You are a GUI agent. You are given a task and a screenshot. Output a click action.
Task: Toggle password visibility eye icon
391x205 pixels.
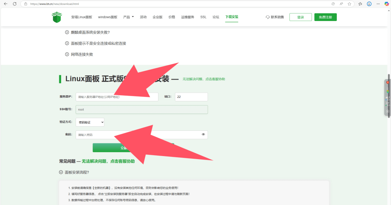(x=203, y=134)
